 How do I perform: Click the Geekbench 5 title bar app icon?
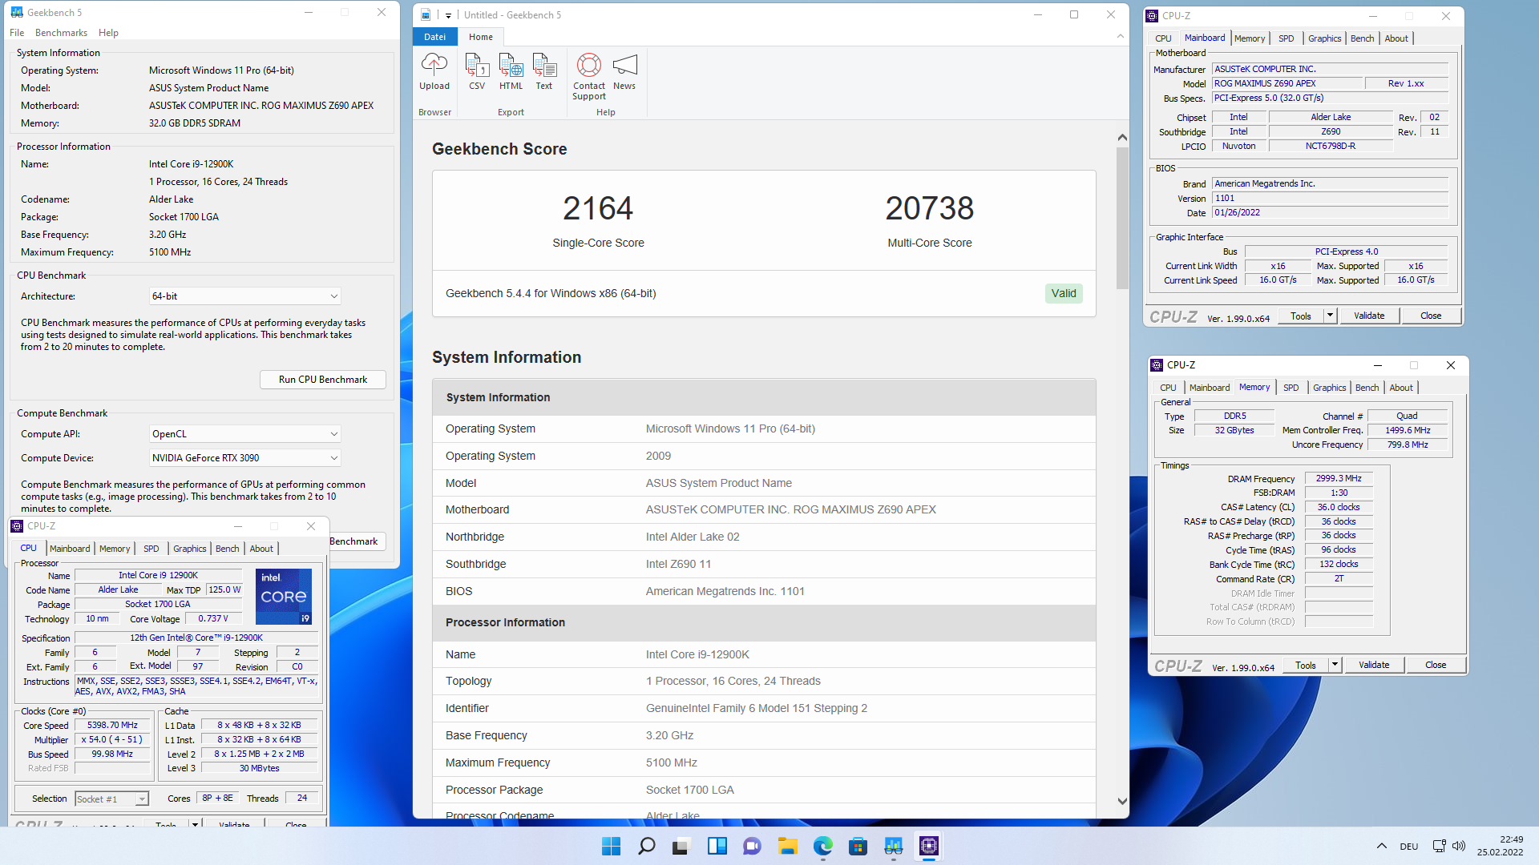click(x=17, y=13)
